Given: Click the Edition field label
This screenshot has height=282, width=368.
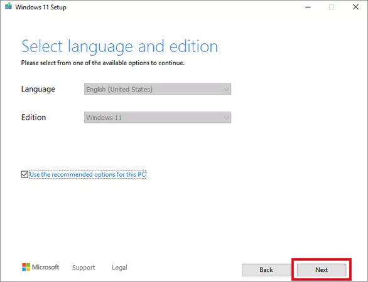Looking at the screenshot, I should tap(33, 117).
